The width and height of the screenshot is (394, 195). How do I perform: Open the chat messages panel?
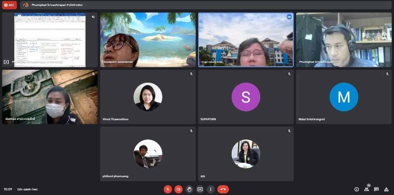376,189
